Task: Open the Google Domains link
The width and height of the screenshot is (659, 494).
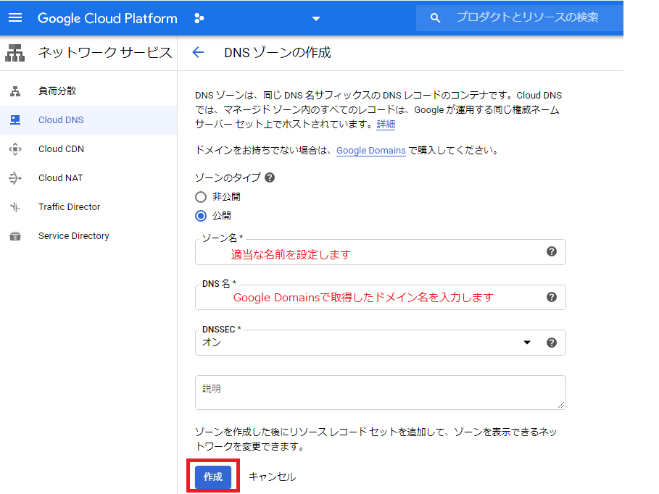Action: (370, 151)
